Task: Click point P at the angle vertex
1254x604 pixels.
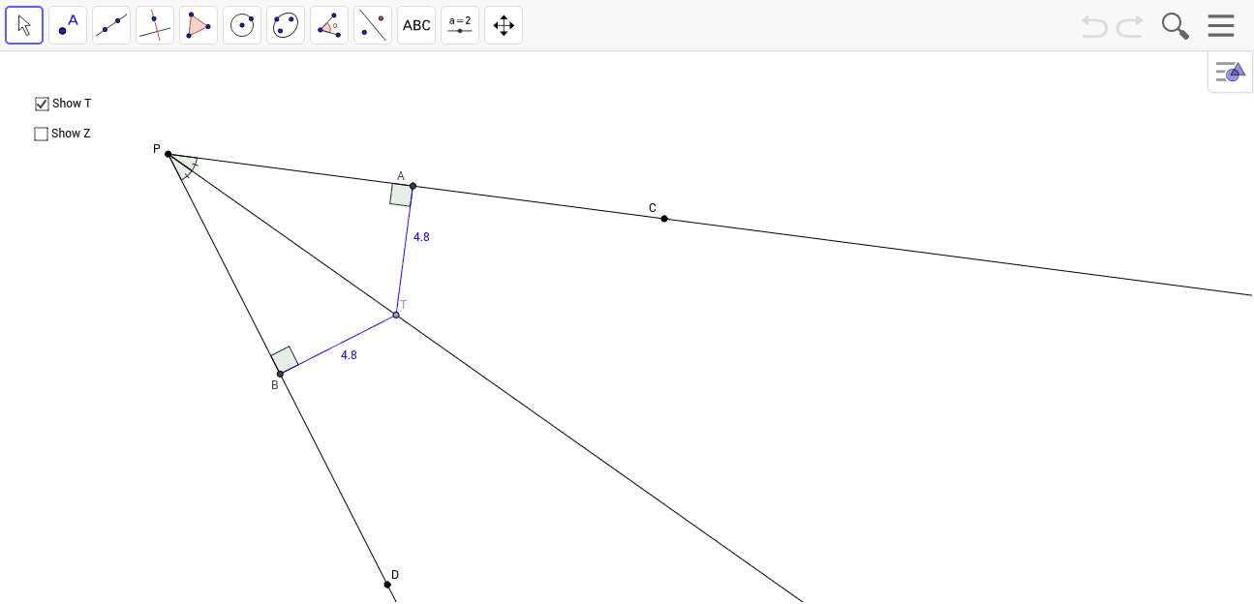Action: coord(168,154)
